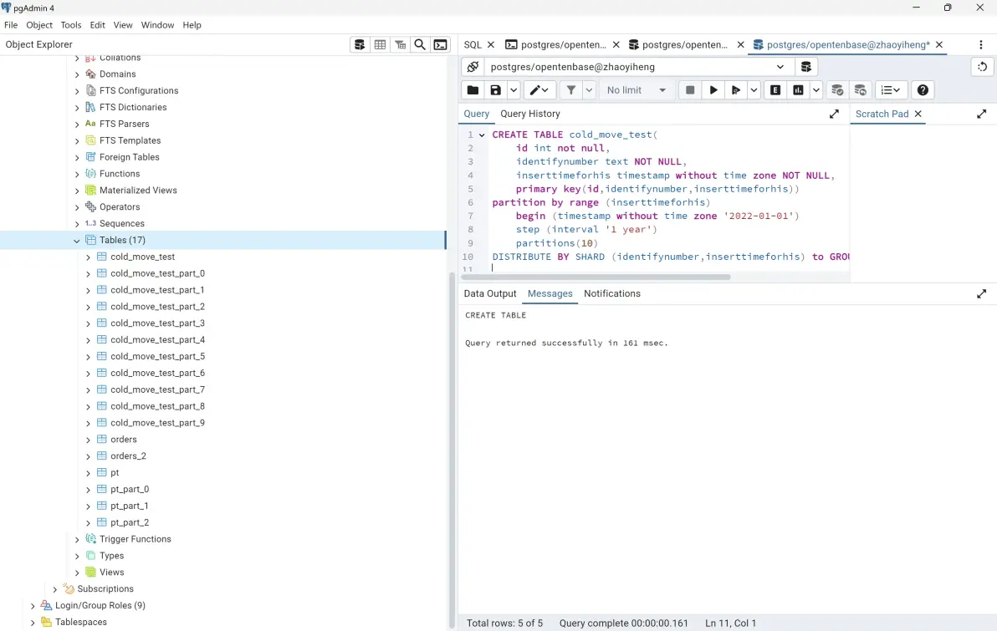The image size is (997, 631).
Task: Open the Window menu
Action: [157, 25]
